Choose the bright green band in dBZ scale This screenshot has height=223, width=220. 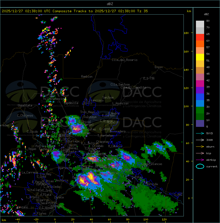(200, 110)
